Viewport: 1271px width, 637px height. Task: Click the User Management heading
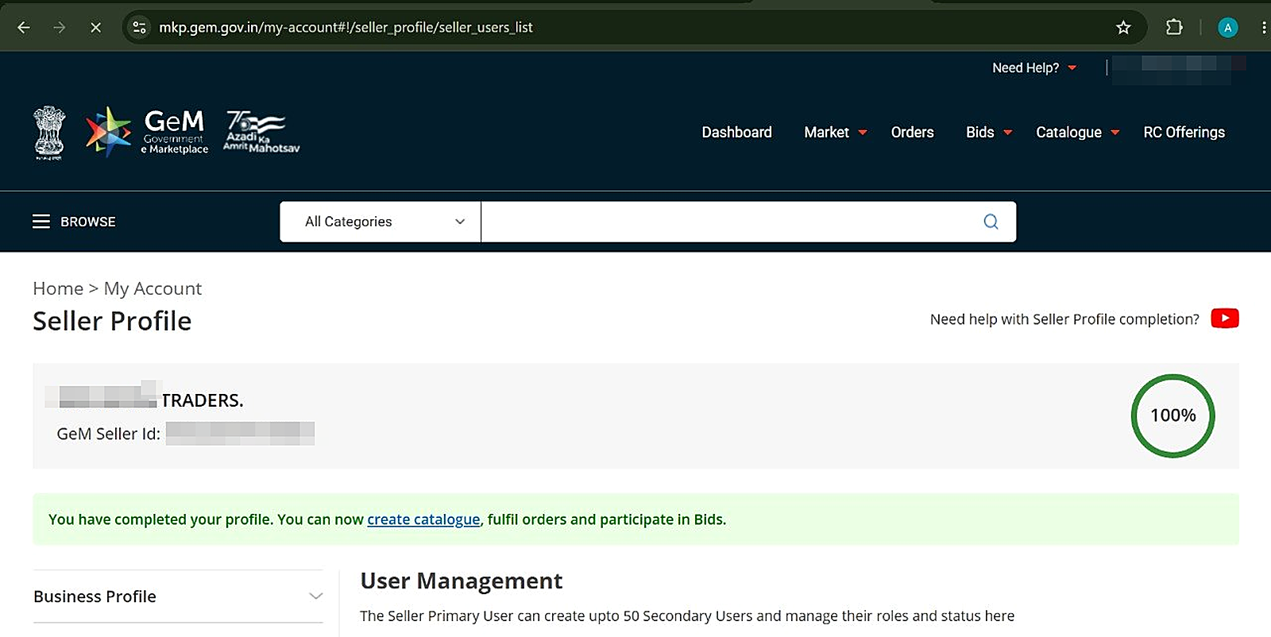[x=462, y=581]
